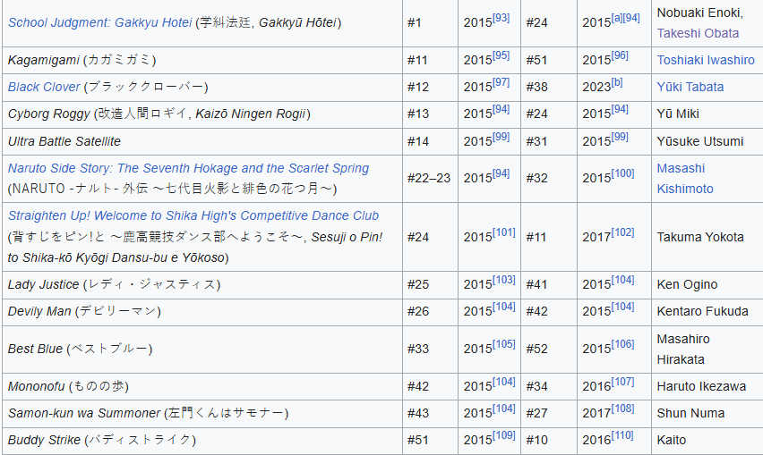Click the #38 last issue cell
The width and height of the screenshot is (763, 455).
pyautogui.click(x=549, y=87)
